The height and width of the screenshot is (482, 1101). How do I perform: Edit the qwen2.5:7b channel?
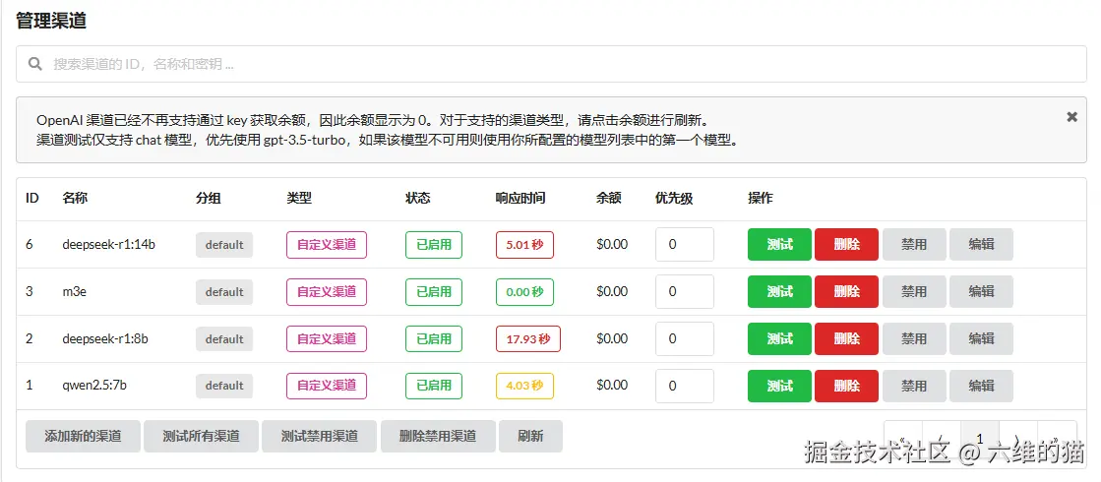[981, 386]
